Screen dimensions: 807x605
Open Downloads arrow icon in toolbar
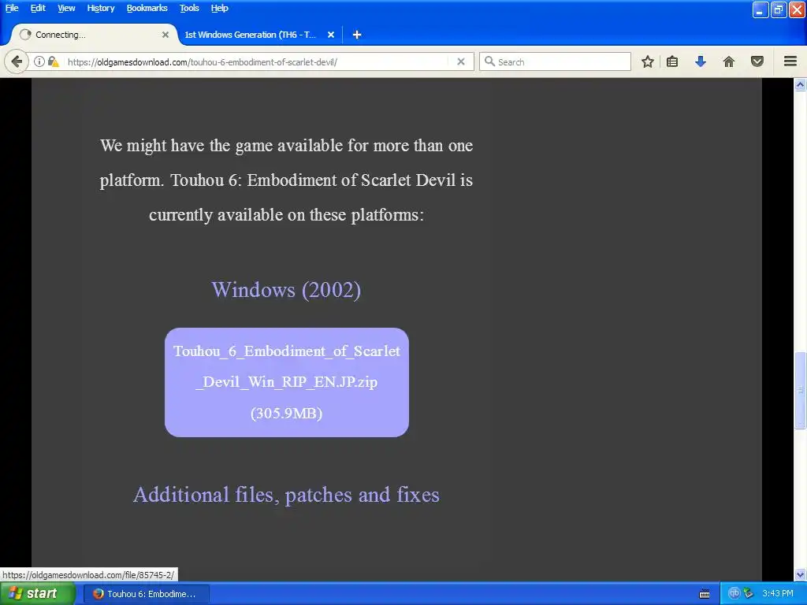(x=701, y=61)
